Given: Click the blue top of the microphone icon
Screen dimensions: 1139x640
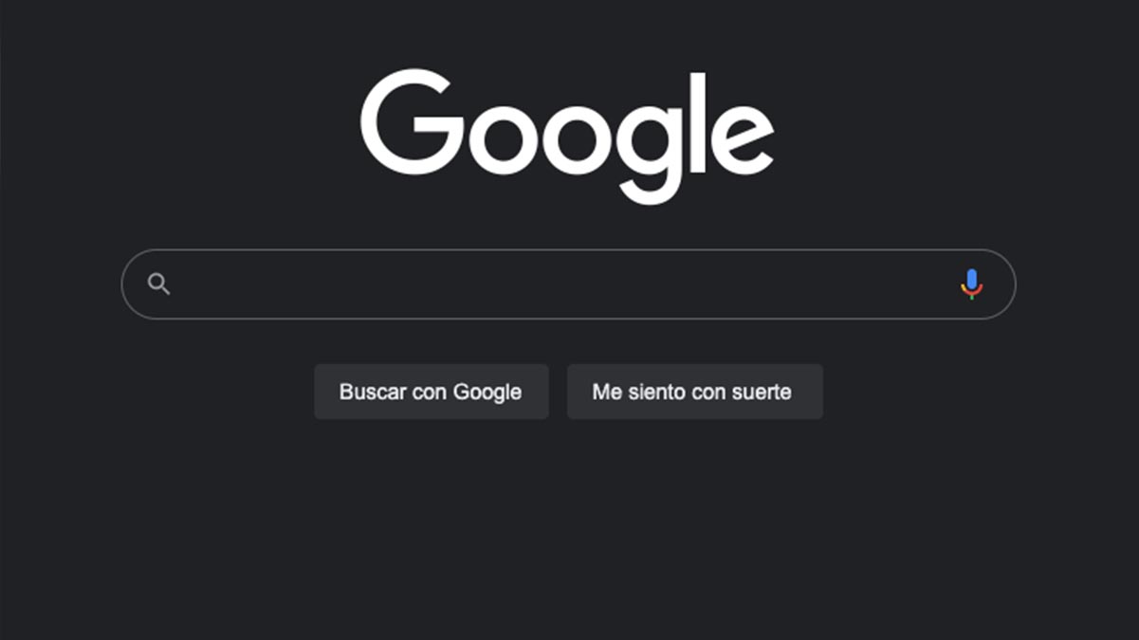Looking at the screenshot, I should pos(971,279).
